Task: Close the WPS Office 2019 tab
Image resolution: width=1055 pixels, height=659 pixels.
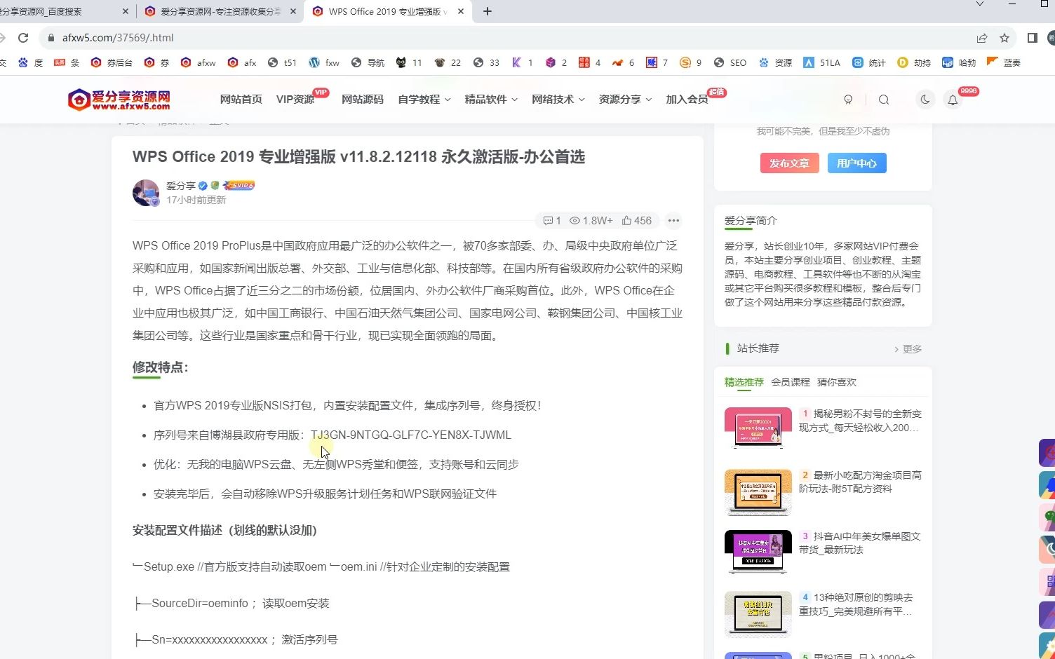Action: (x=461, y=11)
